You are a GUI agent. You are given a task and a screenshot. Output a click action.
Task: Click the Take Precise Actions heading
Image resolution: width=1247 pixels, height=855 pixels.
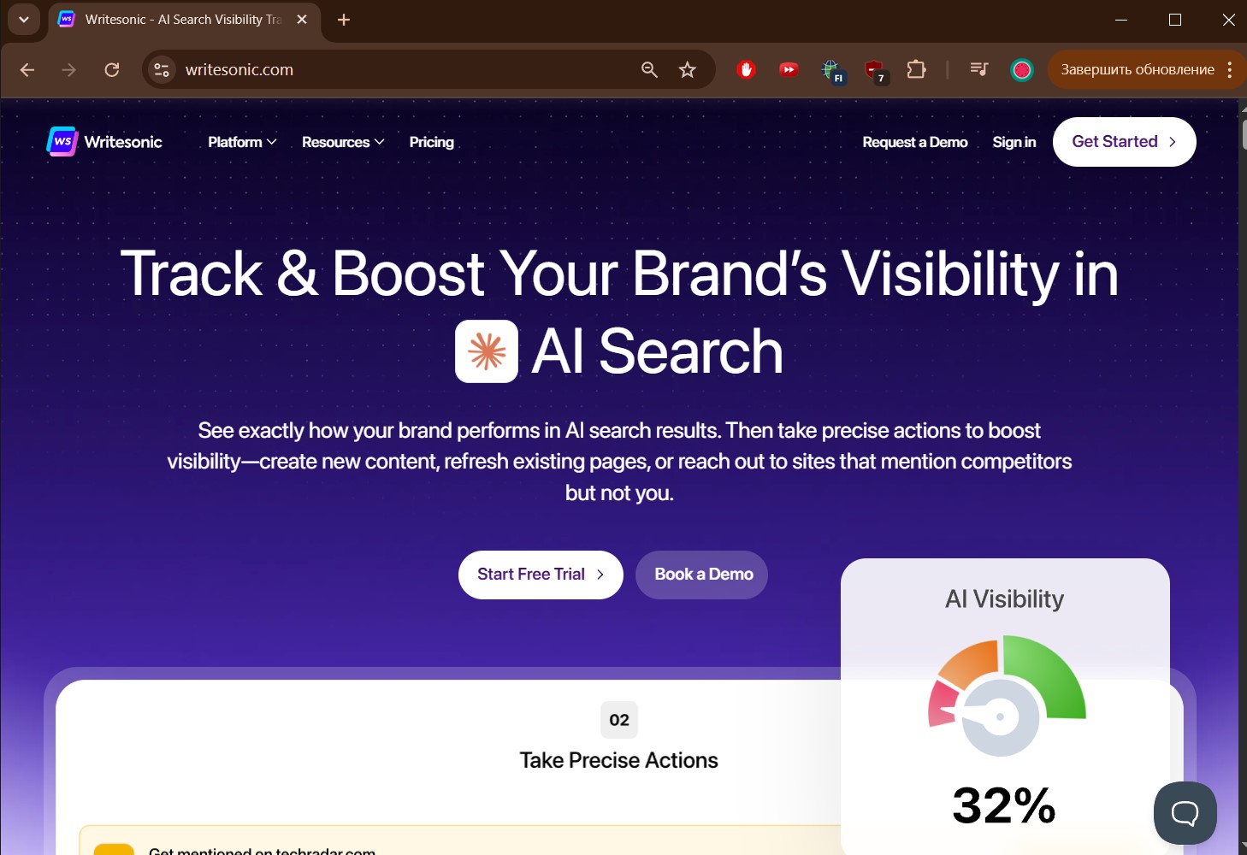click(619, 760)
